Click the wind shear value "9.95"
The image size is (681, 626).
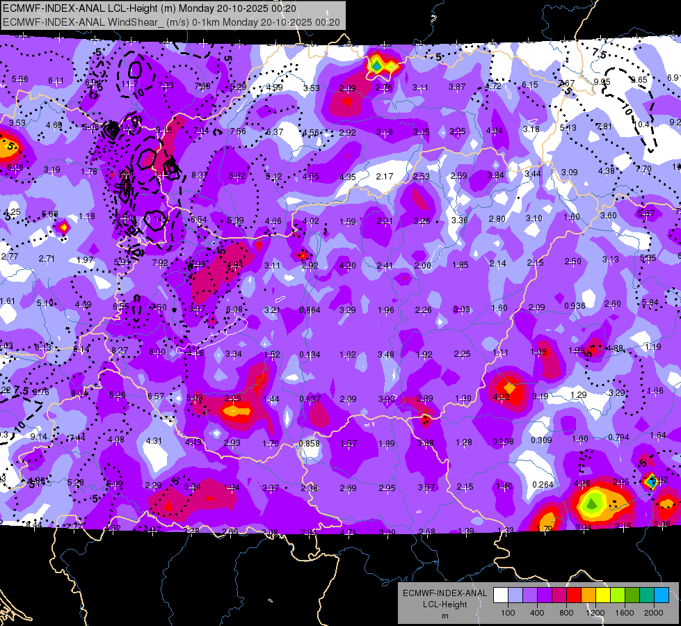click(602, 81)
